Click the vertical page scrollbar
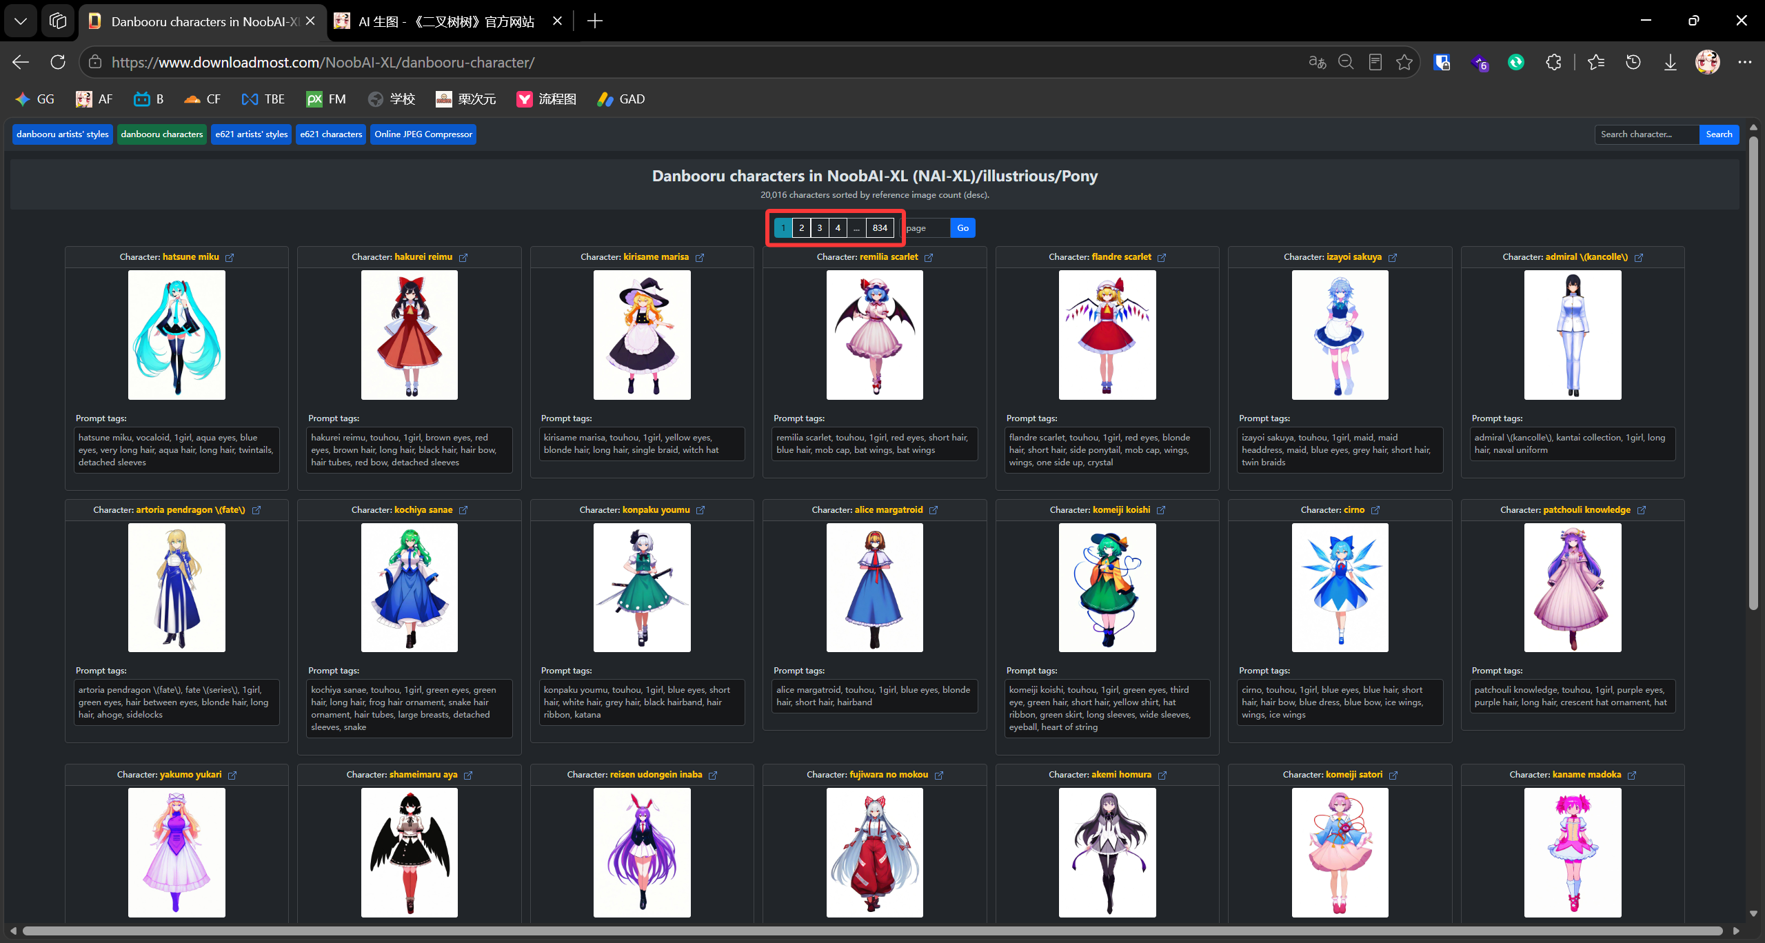The image size is (1765, 943). [x=1753, y=372]
